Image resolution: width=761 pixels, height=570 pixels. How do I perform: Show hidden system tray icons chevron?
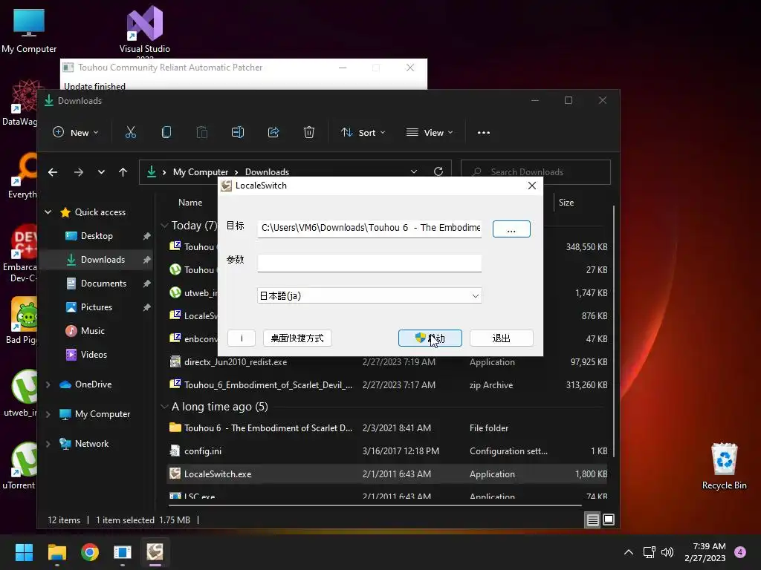[629, 552]
